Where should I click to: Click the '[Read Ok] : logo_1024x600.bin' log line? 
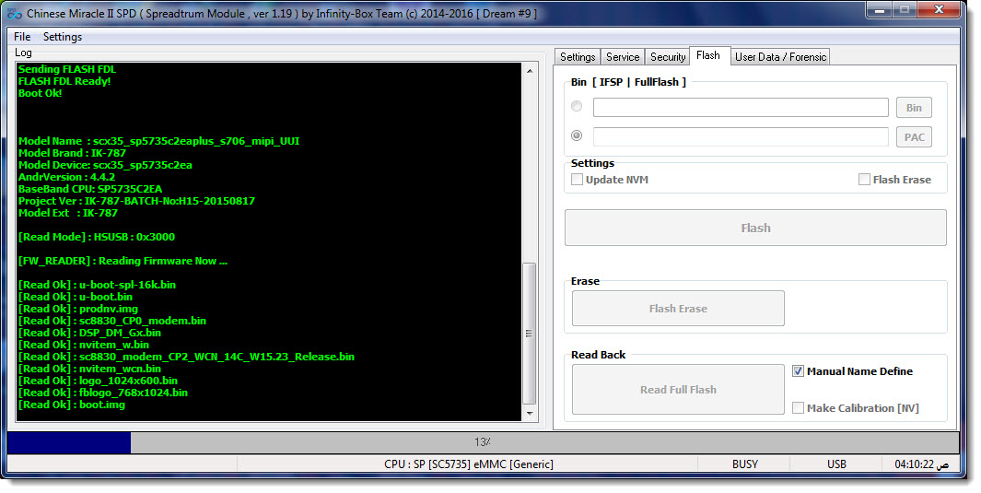tap(98, 381)
